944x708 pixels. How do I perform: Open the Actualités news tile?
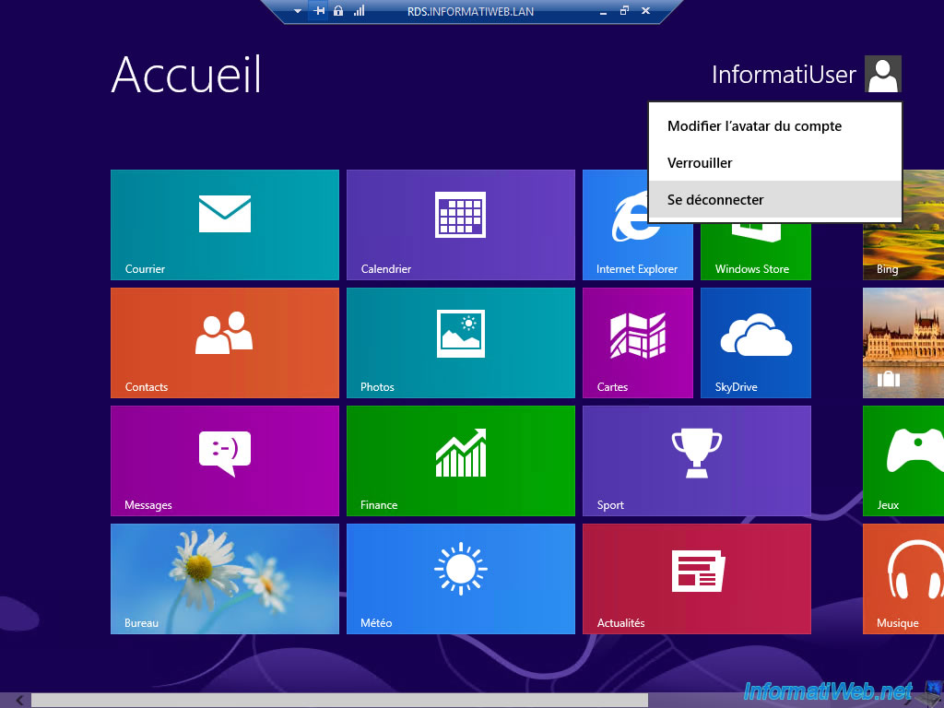[x=697, y=579]
